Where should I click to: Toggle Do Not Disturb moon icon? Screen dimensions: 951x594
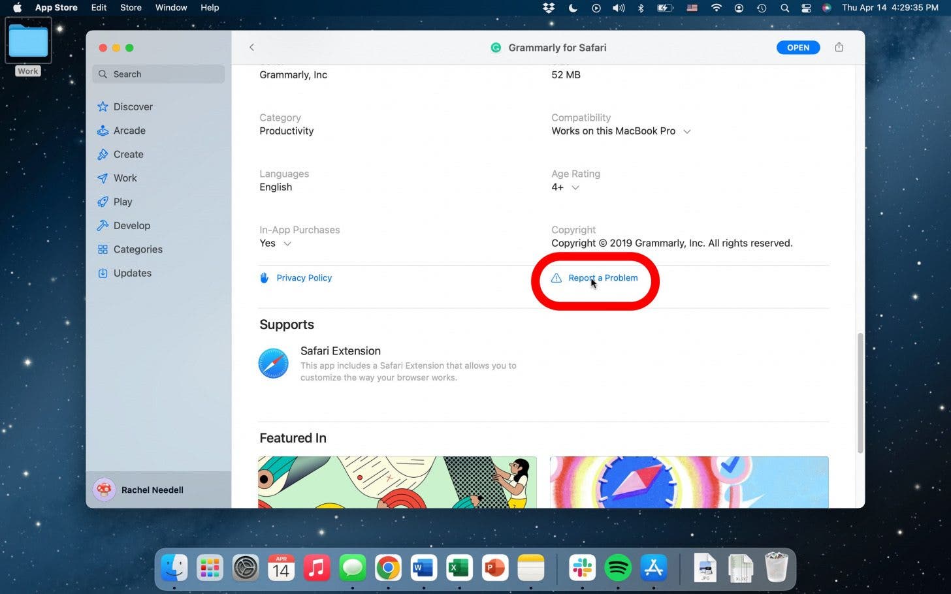(x=573, y=8)
